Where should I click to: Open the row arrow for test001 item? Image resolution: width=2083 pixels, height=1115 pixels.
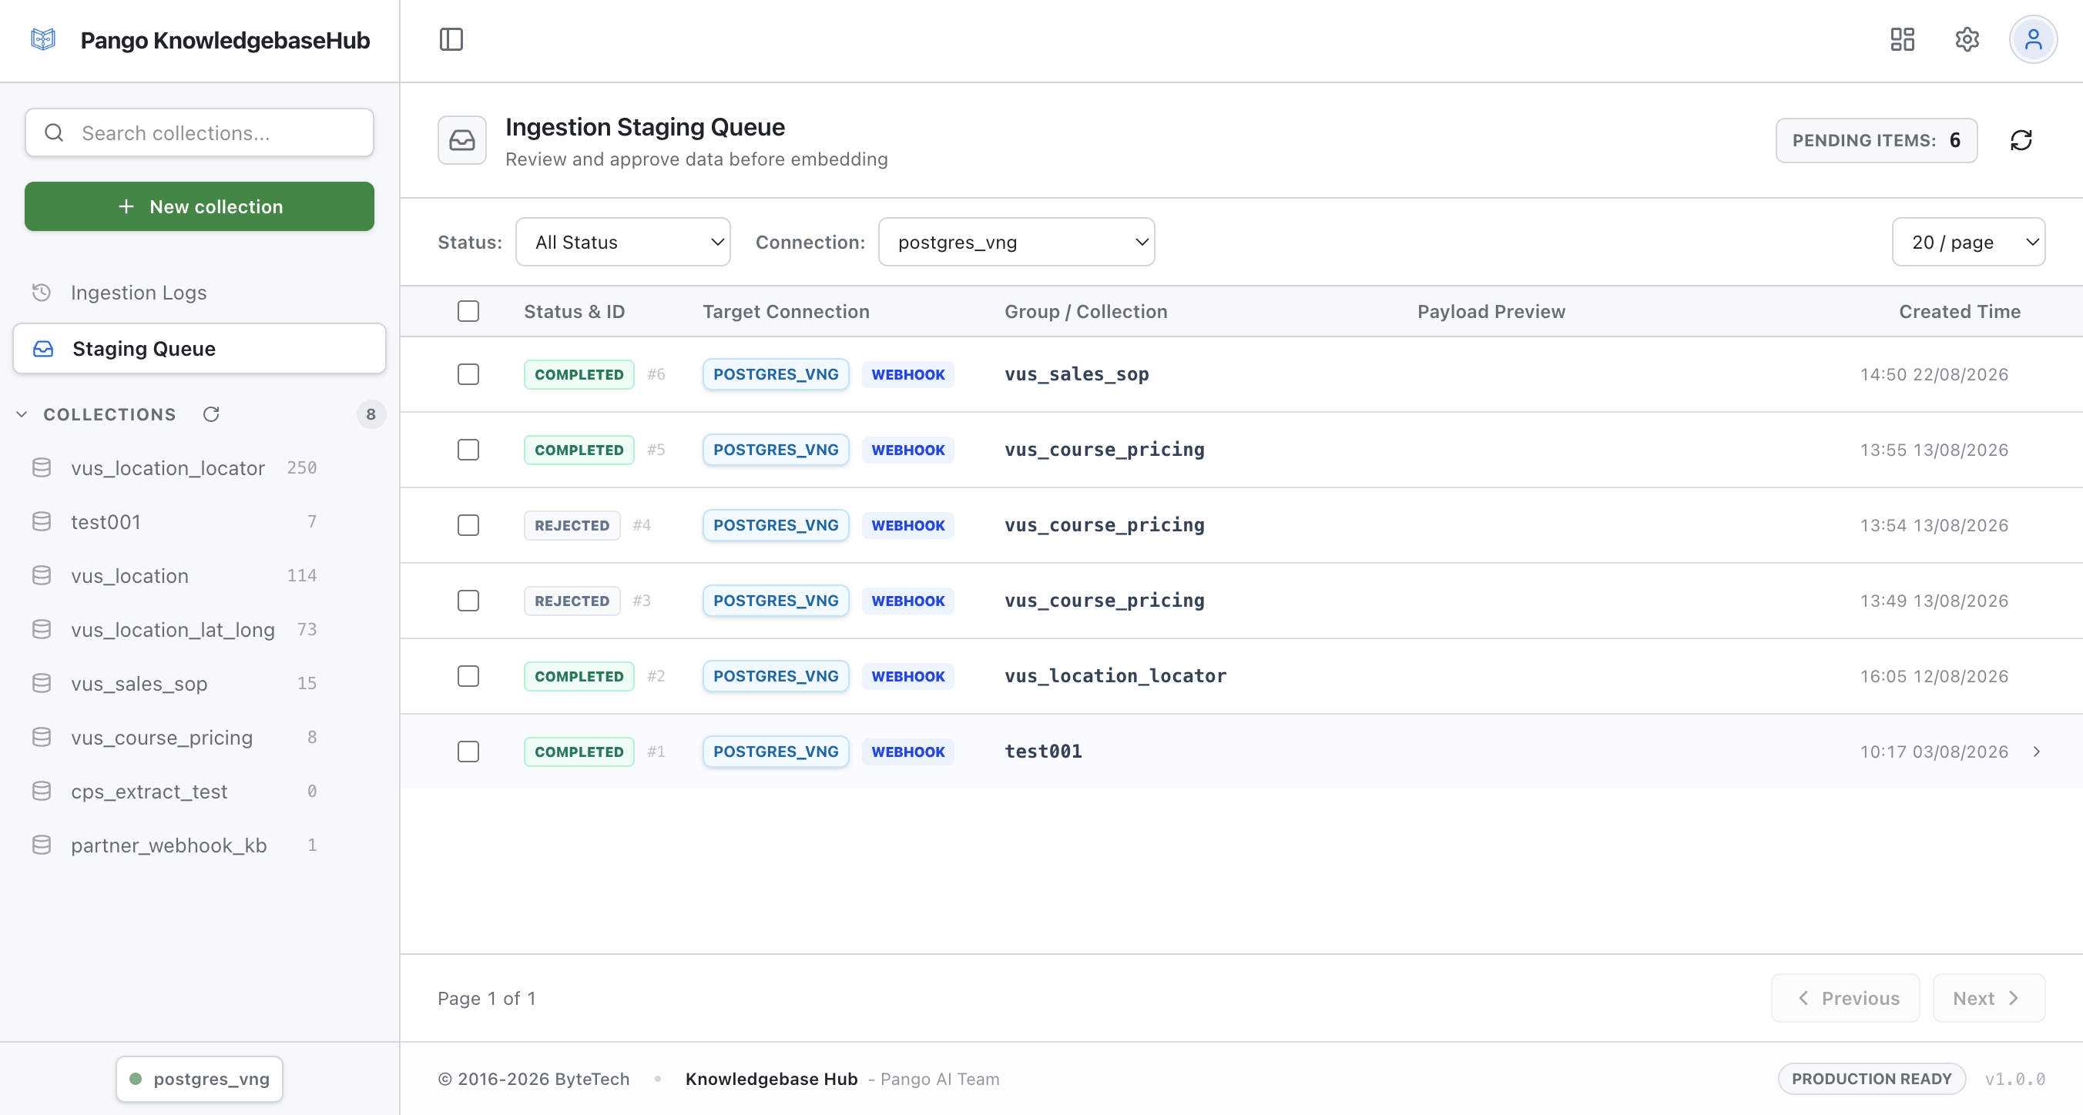point(2036,751)
